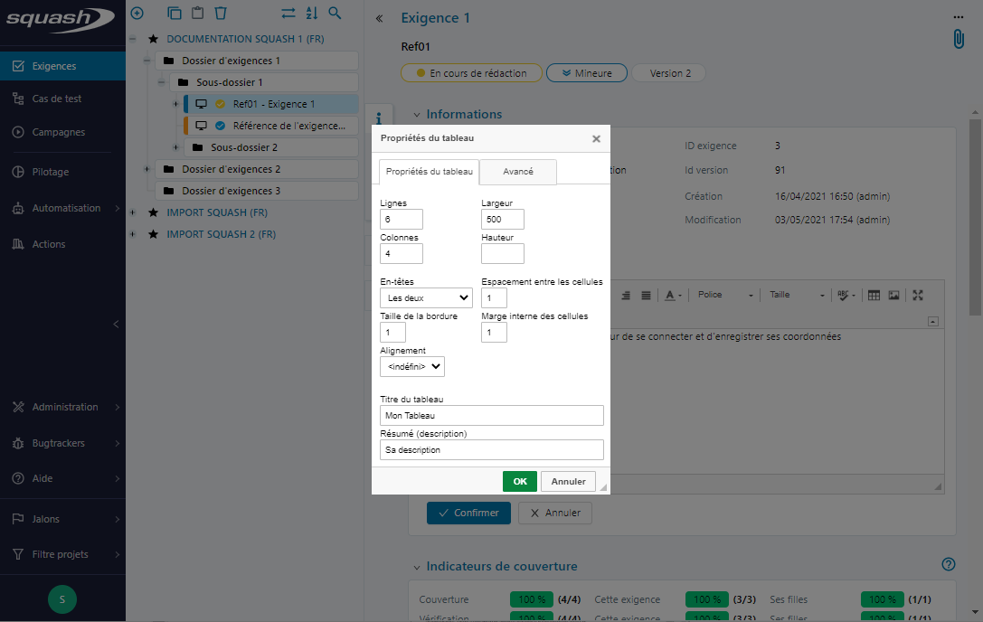The height and width of the screenshot is (622, 983).
Task: Open attachments via the paperclip icon
Action: point(958,39)
